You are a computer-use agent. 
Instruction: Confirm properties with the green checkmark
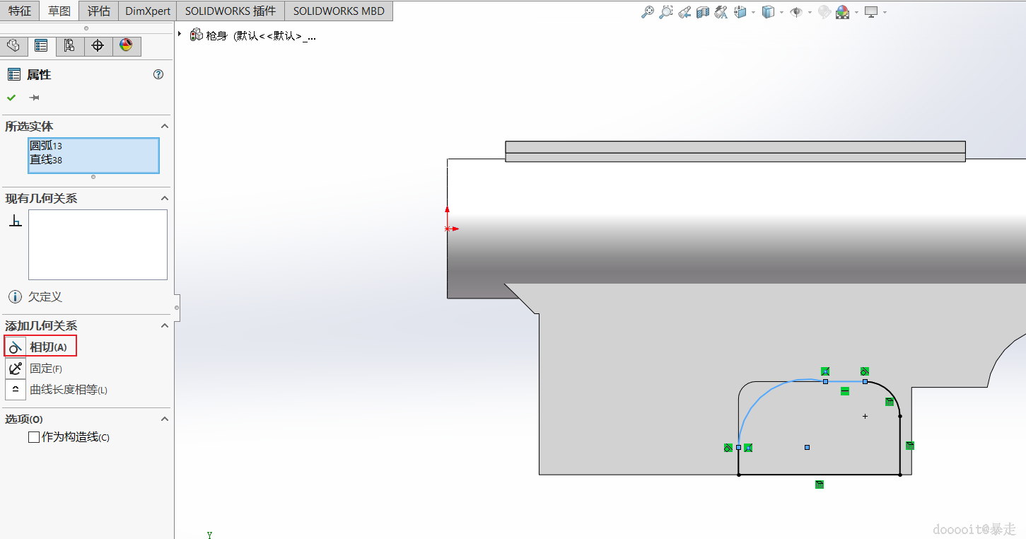click(x=11, y=98)
